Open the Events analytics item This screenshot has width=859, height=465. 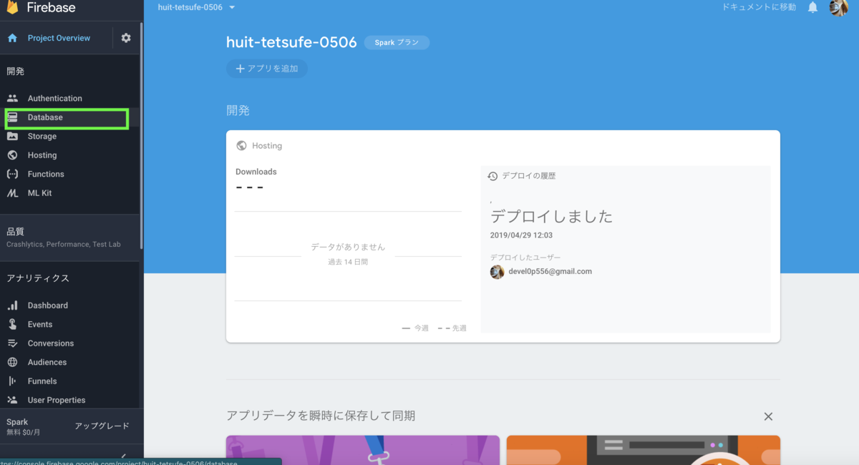tap(40, 324)
